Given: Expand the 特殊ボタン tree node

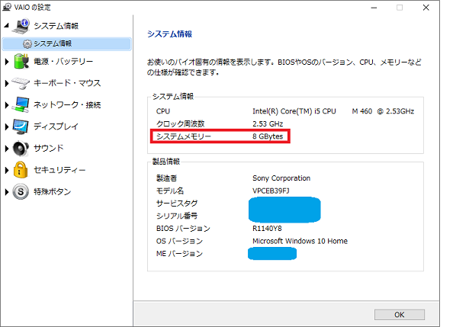Looking at the screenshot, I should click(x=7, y=191).
